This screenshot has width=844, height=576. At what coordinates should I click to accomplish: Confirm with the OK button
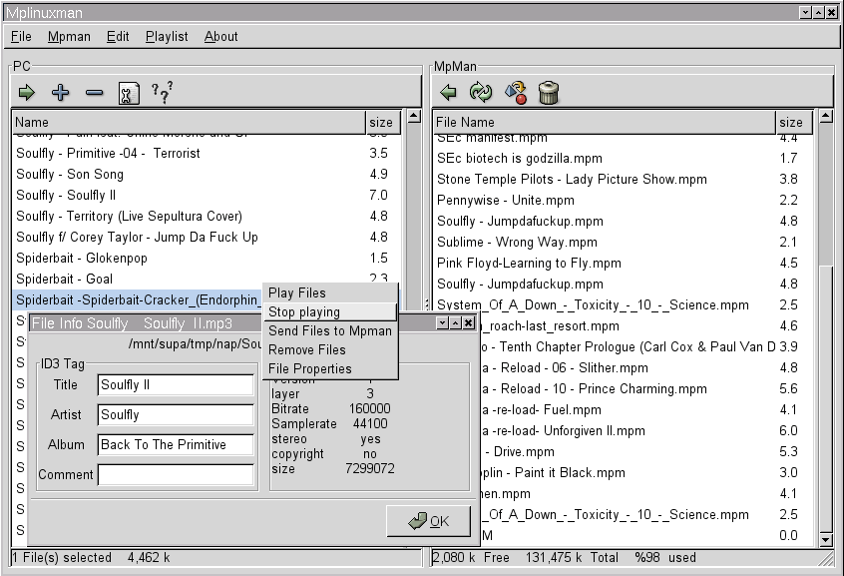pyautogui.click(x=427, y=520)
